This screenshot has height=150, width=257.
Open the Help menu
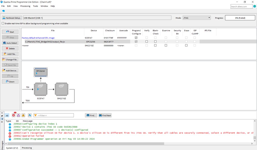53,6
